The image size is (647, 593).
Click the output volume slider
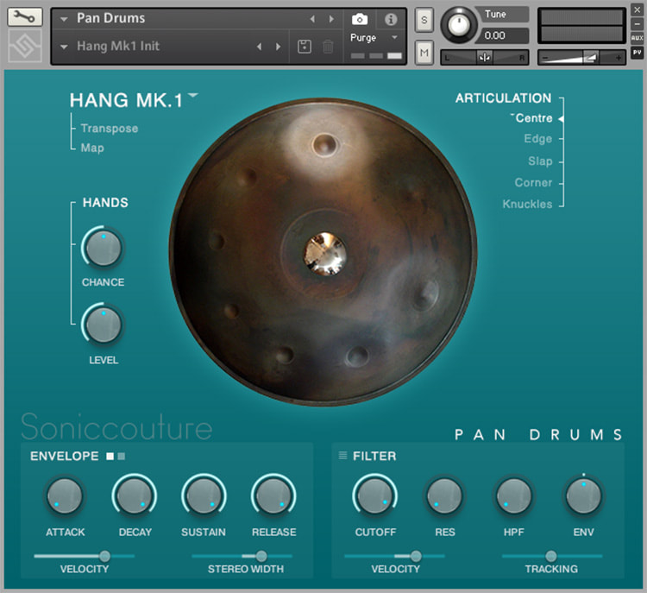(x=581, y=57)
